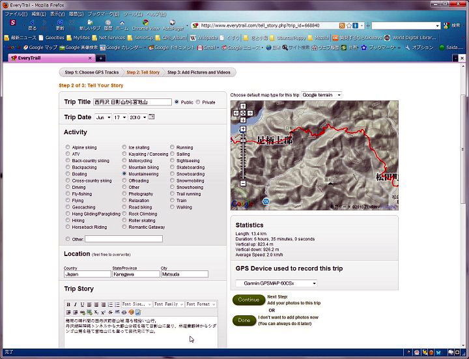Select Walking activity
469x359 pixels.
click(172, 207)
